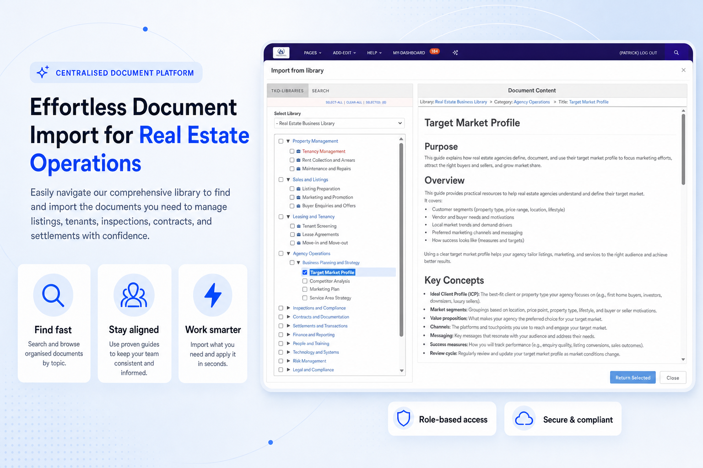Tick the Tenancy Management checkbox

click(x=292, y=151)
